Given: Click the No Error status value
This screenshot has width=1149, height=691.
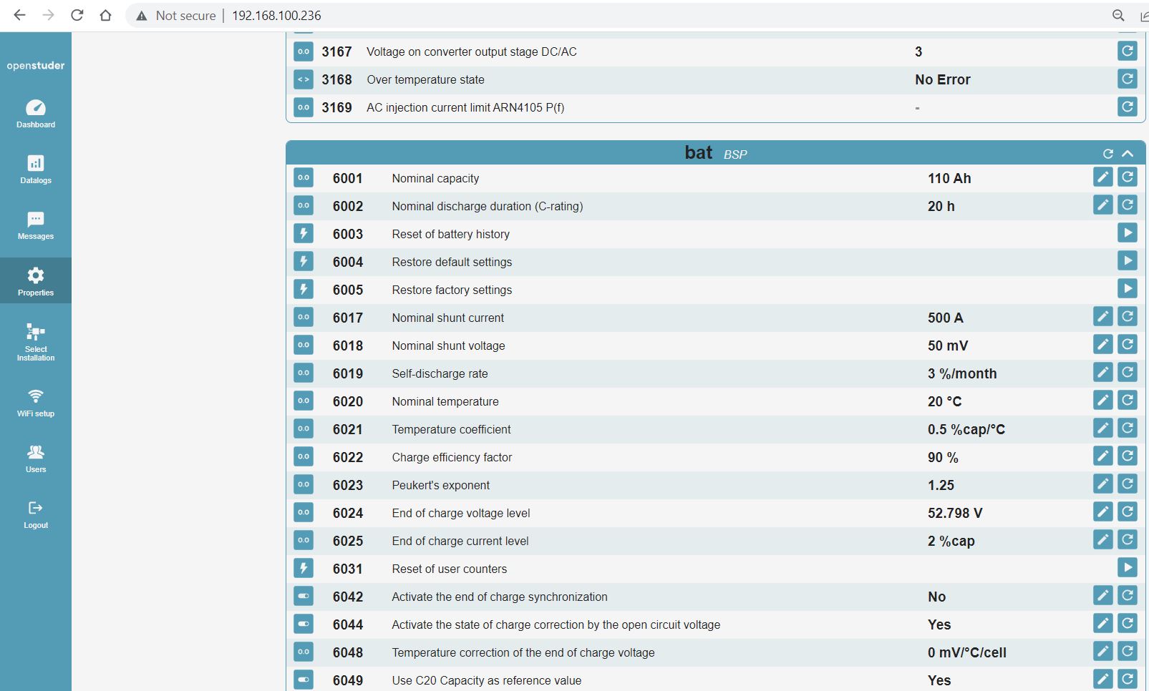Looking at the screenshot, I should point(943,79).
